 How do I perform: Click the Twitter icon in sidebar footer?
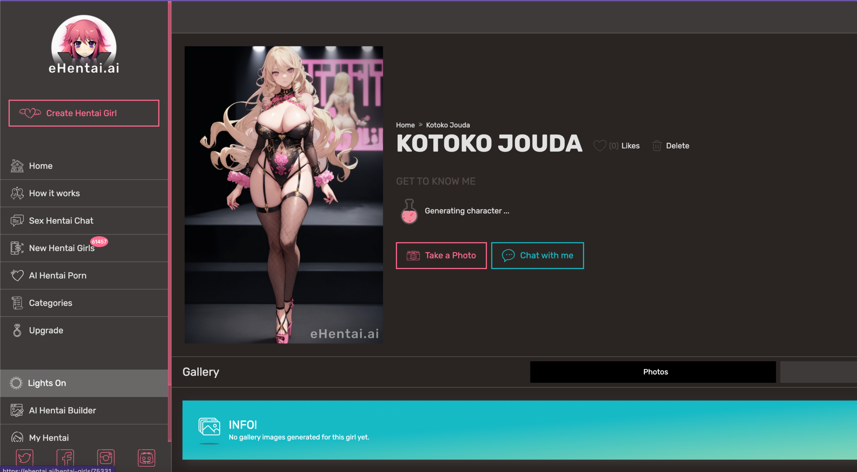pos(24,457)
